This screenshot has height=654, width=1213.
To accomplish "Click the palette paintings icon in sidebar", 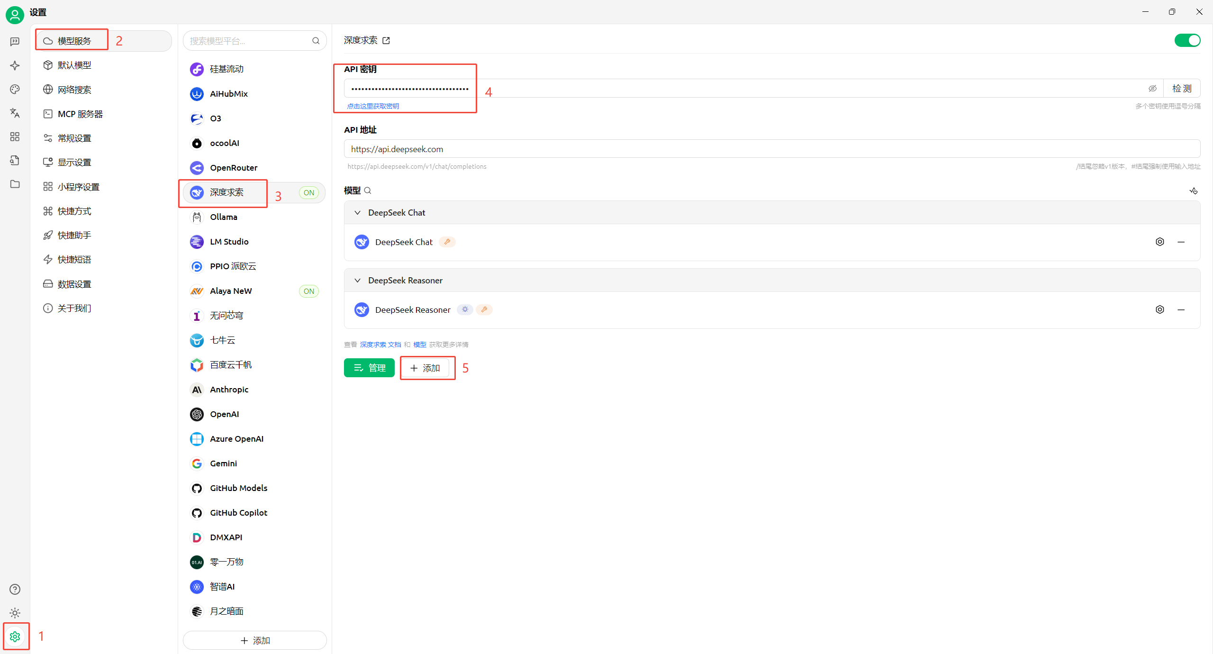I will 15,89.
